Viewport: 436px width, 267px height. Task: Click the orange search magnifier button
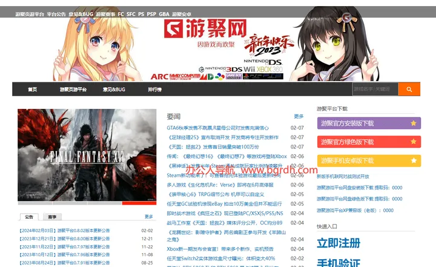(x=409, y=89)
